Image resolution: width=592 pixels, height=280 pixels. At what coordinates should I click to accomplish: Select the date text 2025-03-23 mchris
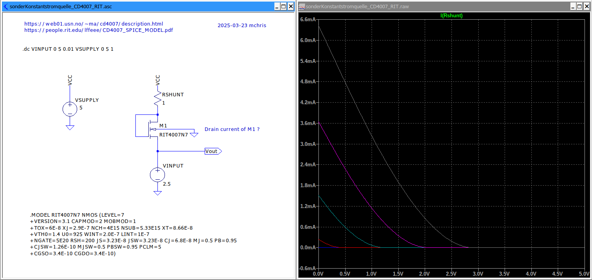[242, 26]
